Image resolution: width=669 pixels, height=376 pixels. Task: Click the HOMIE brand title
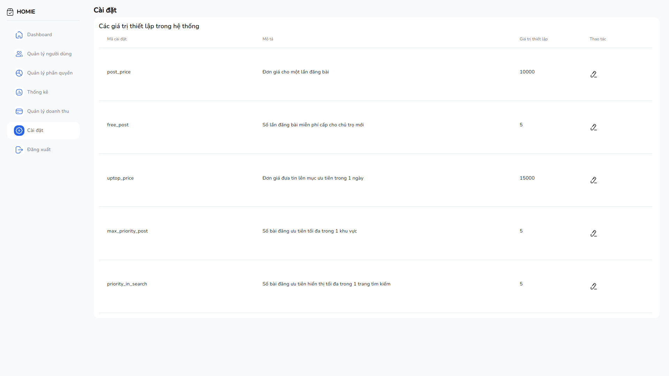(26, 11)
